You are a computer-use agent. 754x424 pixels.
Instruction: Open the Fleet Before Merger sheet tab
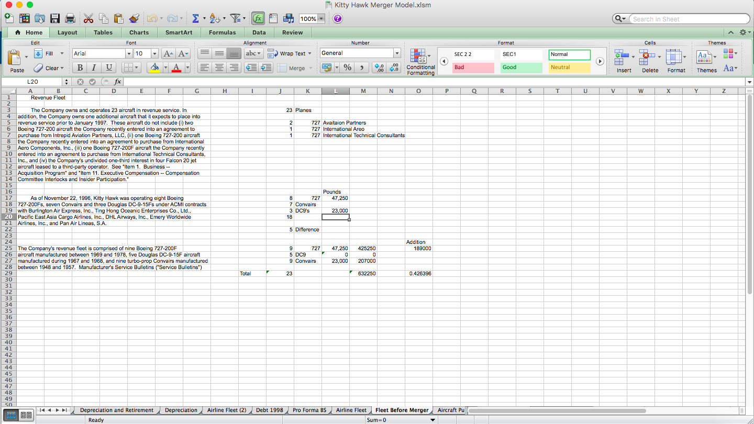coord(402,410)
